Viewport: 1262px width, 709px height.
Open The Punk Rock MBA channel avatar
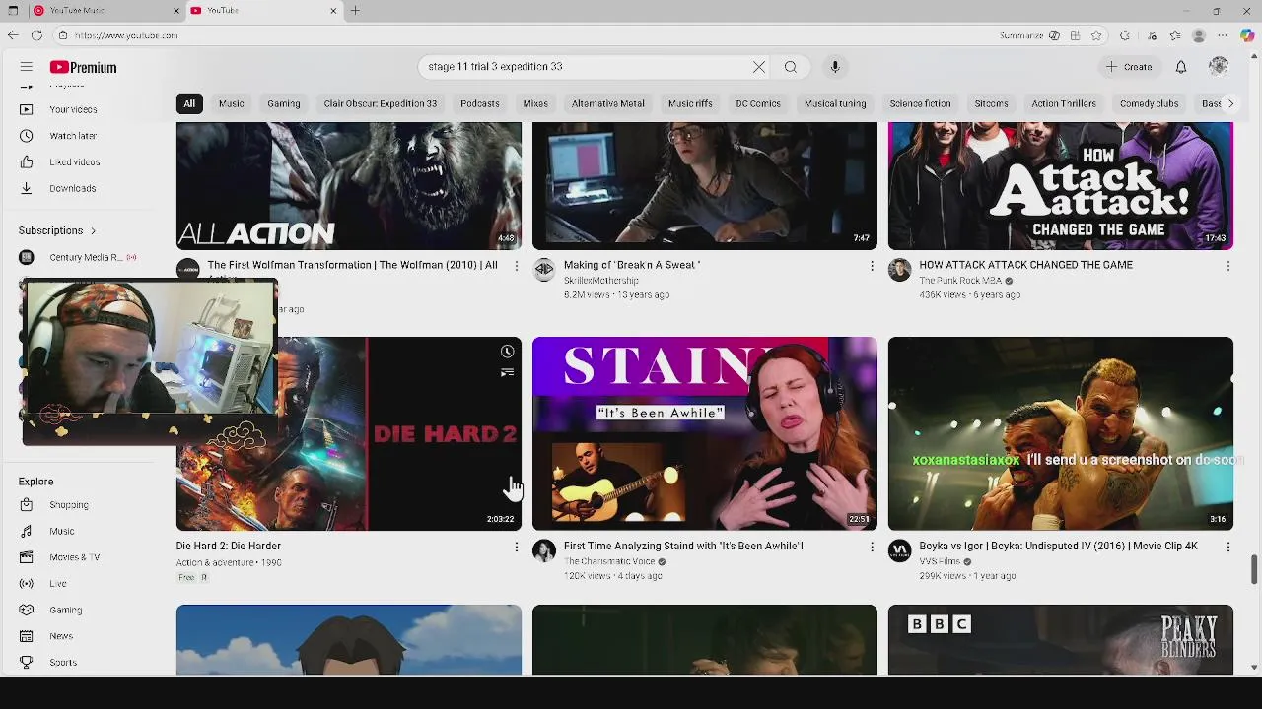899,270
